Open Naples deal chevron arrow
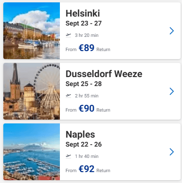The height and width of the screenshot is (183, 182). click(172, 152)
